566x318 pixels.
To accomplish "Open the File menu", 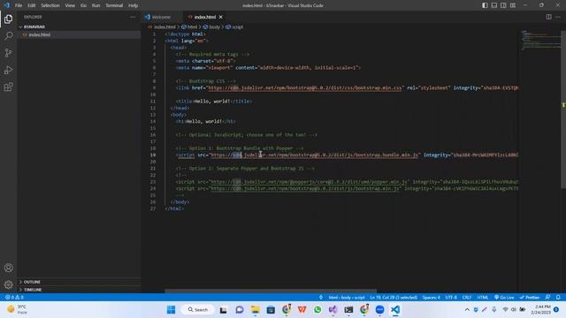I will (x=19, y=5).
